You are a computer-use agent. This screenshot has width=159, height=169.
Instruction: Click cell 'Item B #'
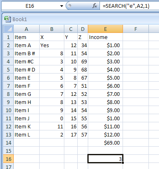coord(26,53)
